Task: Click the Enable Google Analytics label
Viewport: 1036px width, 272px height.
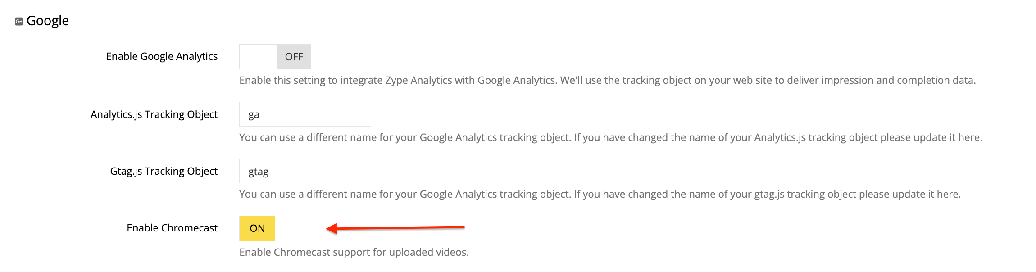Action: coord(162,56)
